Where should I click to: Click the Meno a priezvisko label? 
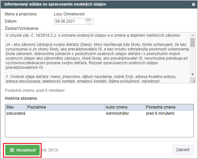[21, 14]
